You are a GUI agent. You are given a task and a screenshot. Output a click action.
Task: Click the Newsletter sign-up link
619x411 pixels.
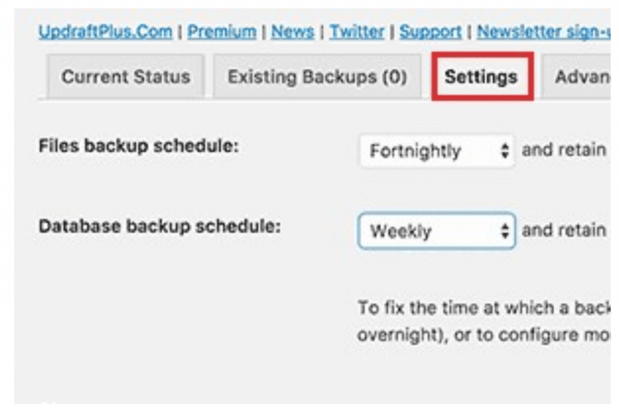(543, 32)
